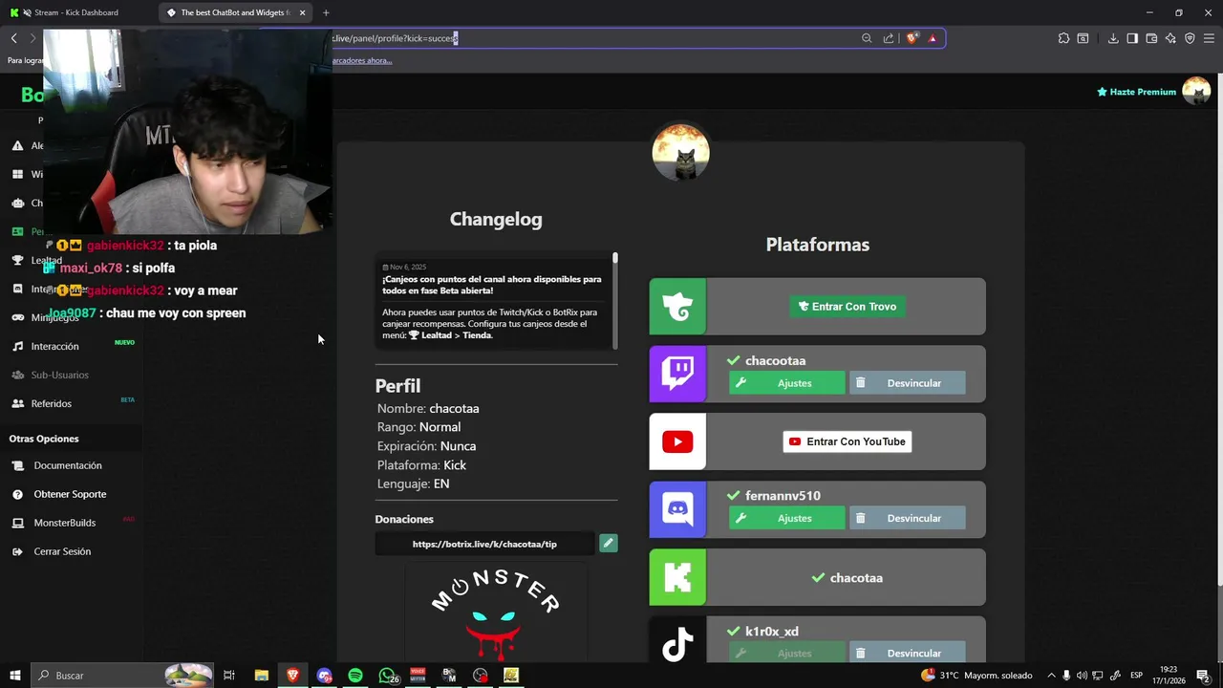1223x688 pixels.
Task: Click the Windows Buscar search box
Action: pos(124,676)
